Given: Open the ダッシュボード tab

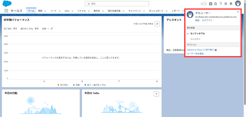Looking at the screenshot, I should pyautogui.click(x=156, y=11).
